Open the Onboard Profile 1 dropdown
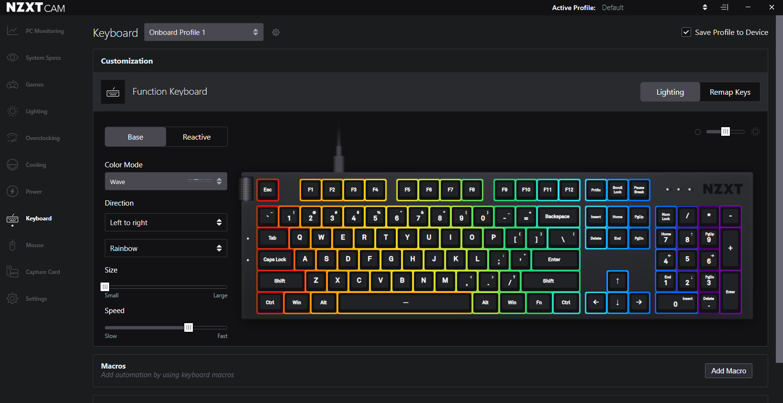Image resolution: width=783 pixels, height=403 pixels. pos(204,32)
